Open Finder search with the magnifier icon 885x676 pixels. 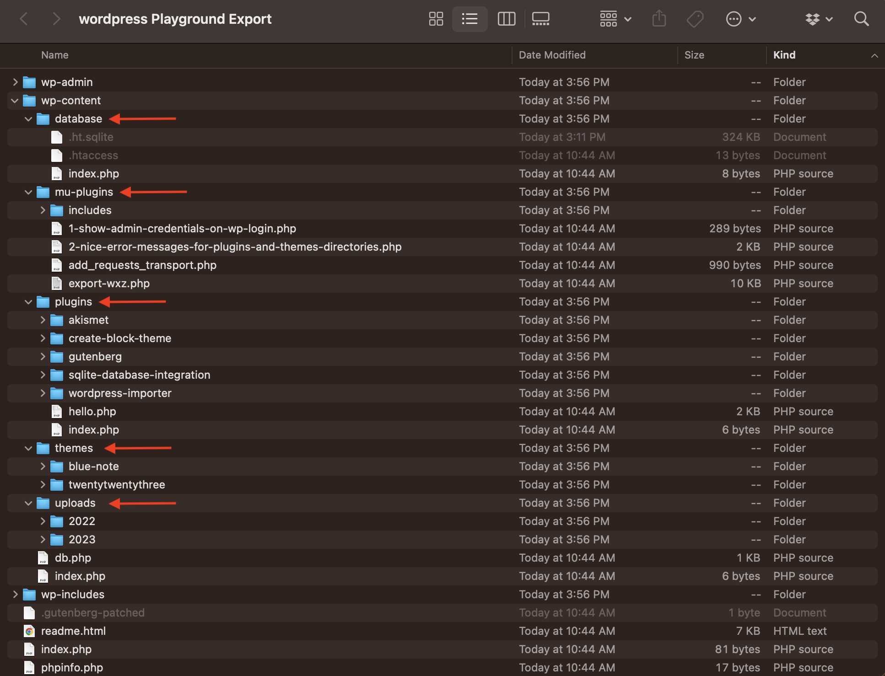tap(861, 19)
